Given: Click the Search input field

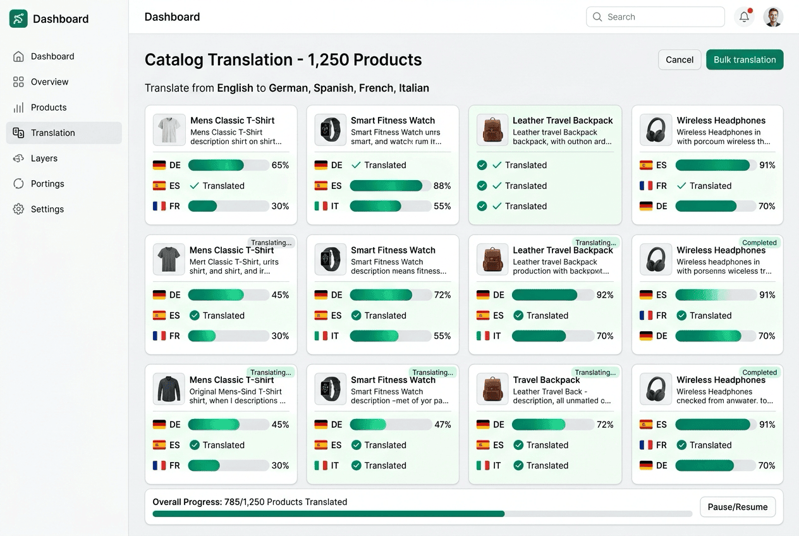Looking at the screenshot, I should coord(655,16).
